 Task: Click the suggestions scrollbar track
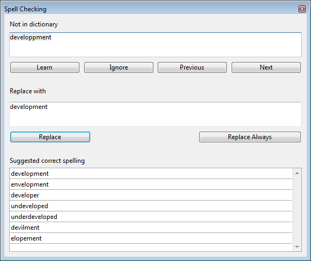point(297,210)
